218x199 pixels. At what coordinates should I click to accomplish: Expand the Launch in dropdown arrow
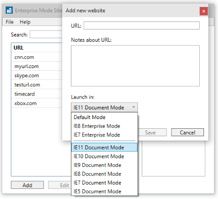(x=134, y=107)
